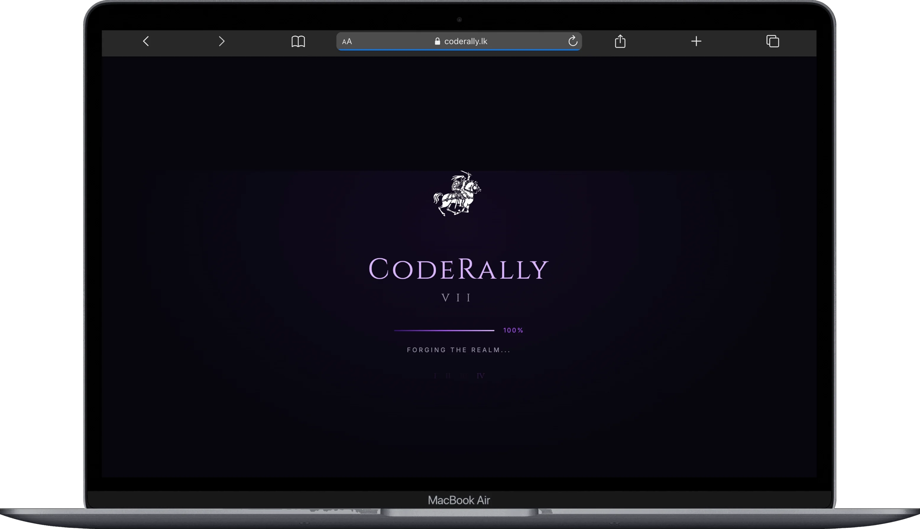Click the CodeRally title text
The height and width of the screenshot is (529, 920).
coord(458,269)
